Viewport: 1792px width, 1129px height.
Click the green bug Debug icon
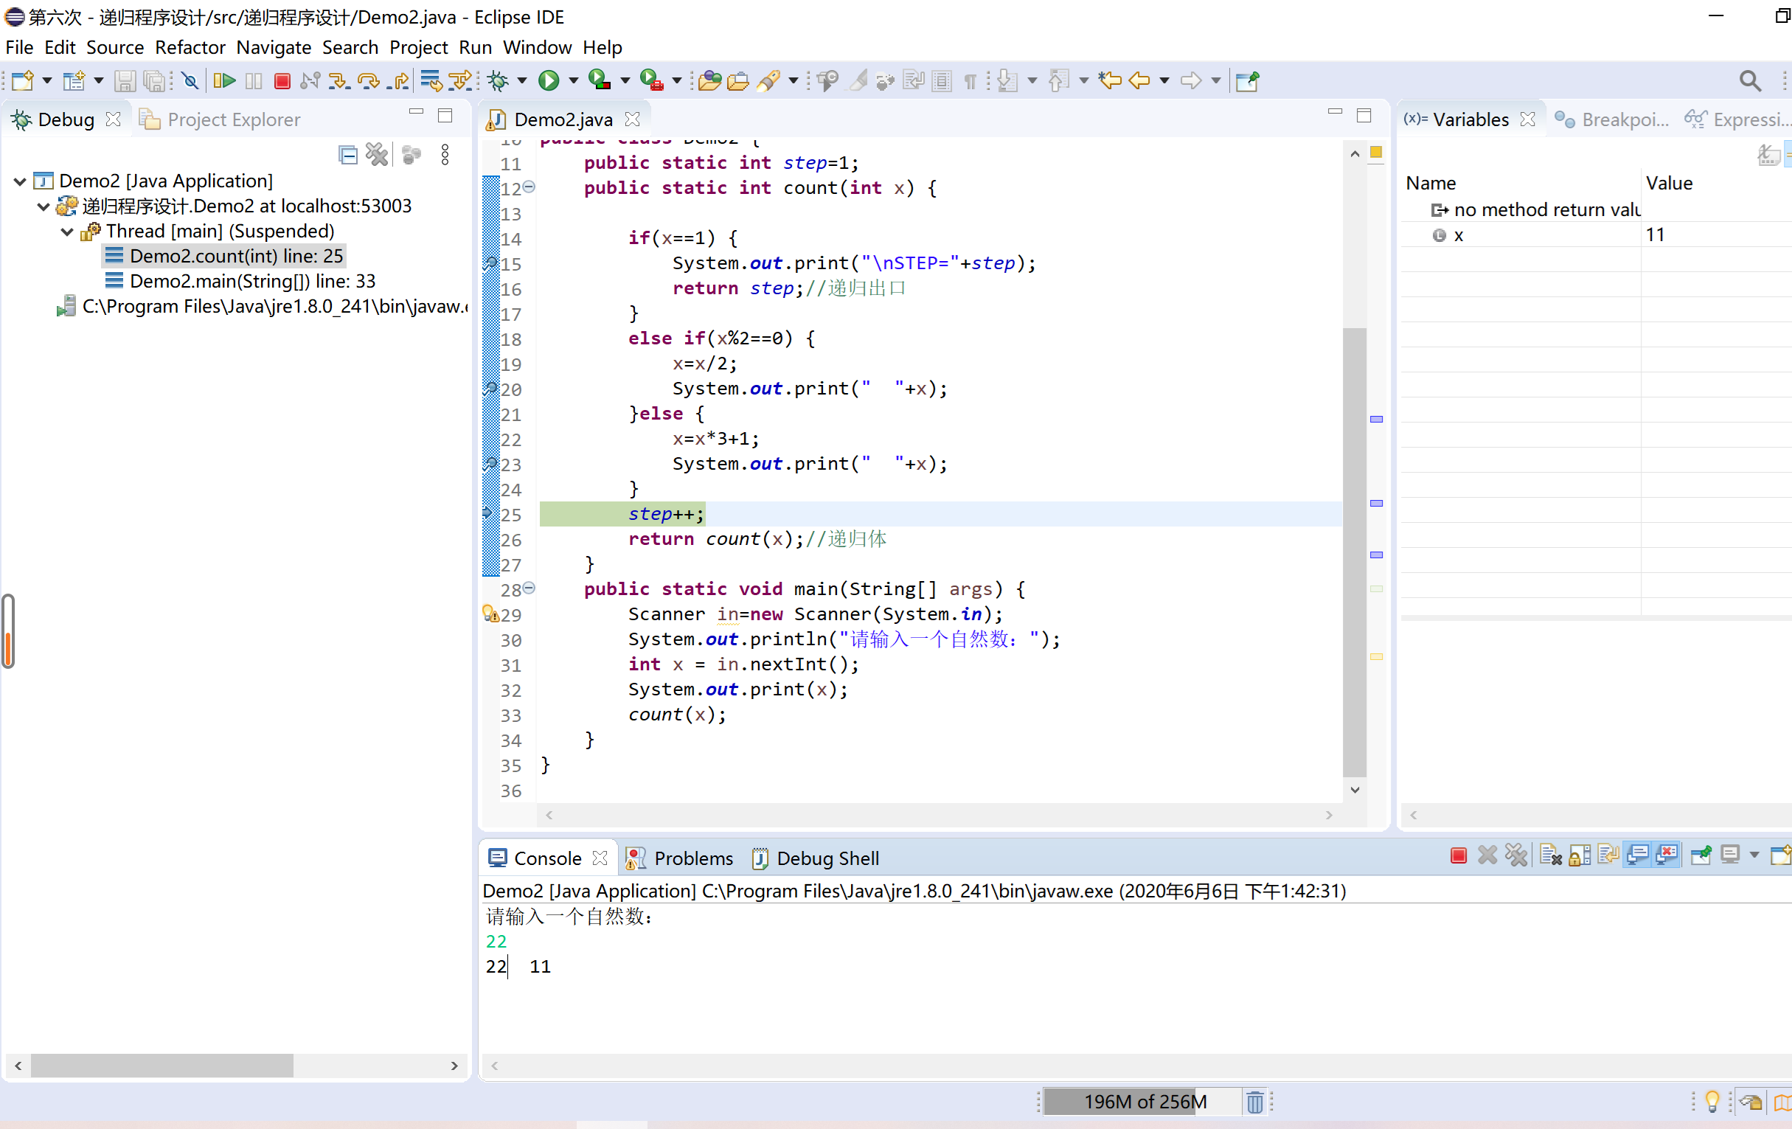(498, 80)
